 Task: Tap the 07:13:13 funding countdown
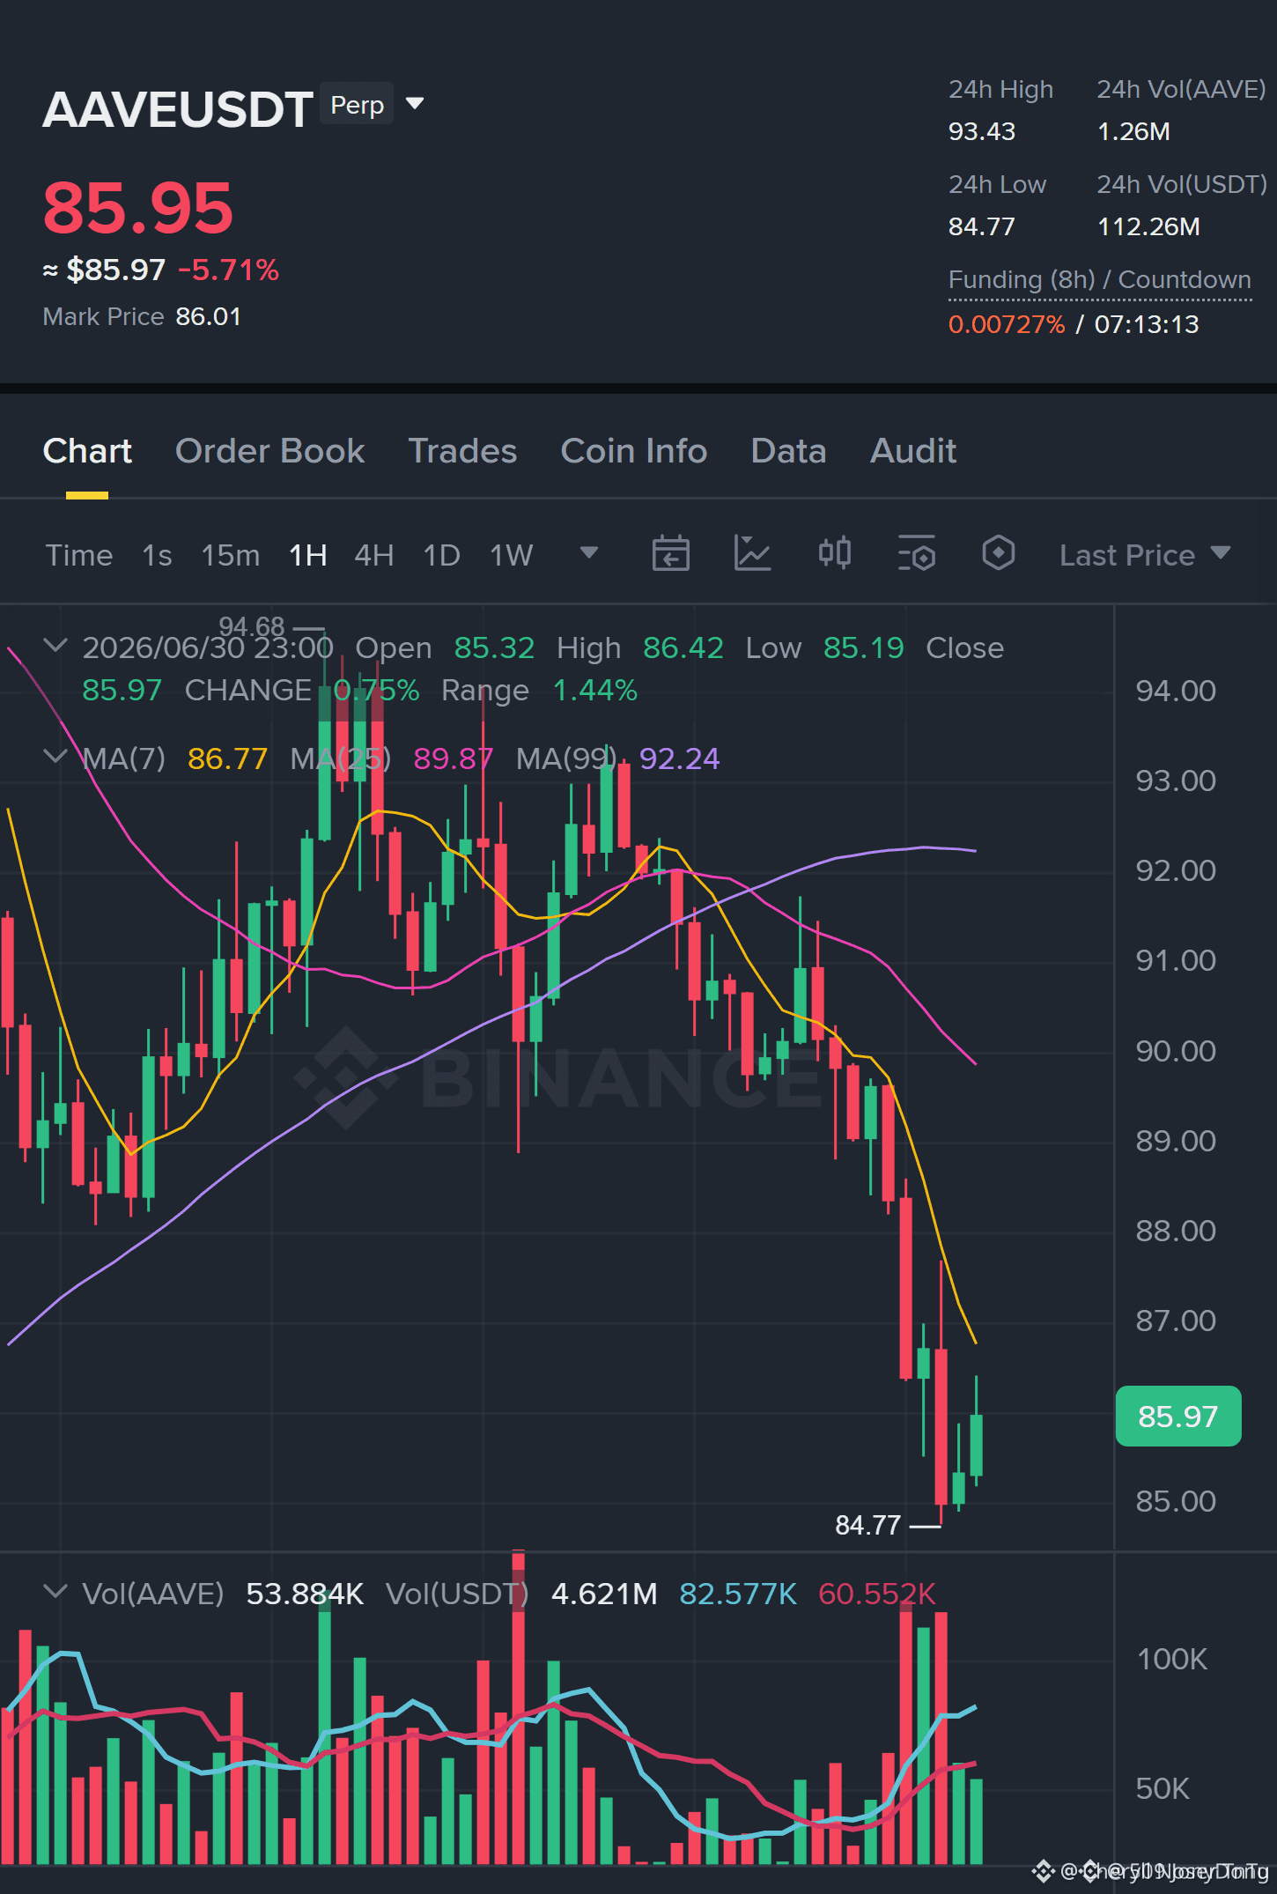[1147, 324]
